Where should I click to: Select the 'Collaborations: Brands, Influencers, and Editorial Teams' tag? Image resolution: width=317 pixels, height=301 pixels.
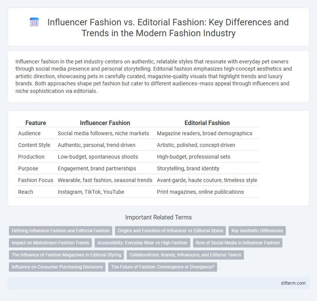pos(185,255)
